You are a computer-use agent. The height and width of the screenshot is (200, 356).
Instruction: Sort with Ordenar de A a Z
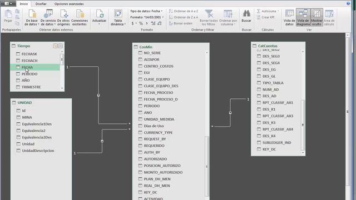click(184, 11)
